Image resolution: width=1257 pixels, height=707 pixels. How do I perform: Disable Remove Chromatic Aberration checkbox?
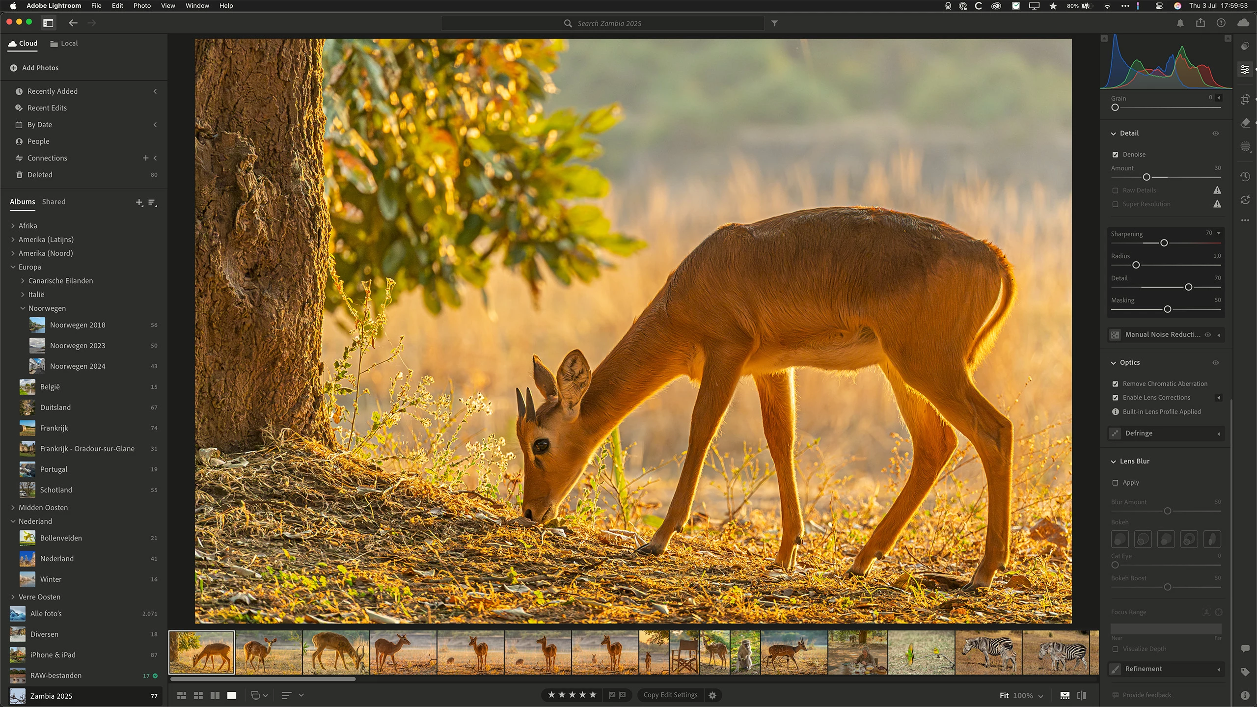[x=1115, y=384]
